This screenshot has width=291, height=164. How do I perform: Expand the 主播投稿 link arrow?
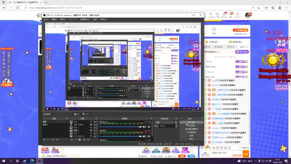(218, 42)
